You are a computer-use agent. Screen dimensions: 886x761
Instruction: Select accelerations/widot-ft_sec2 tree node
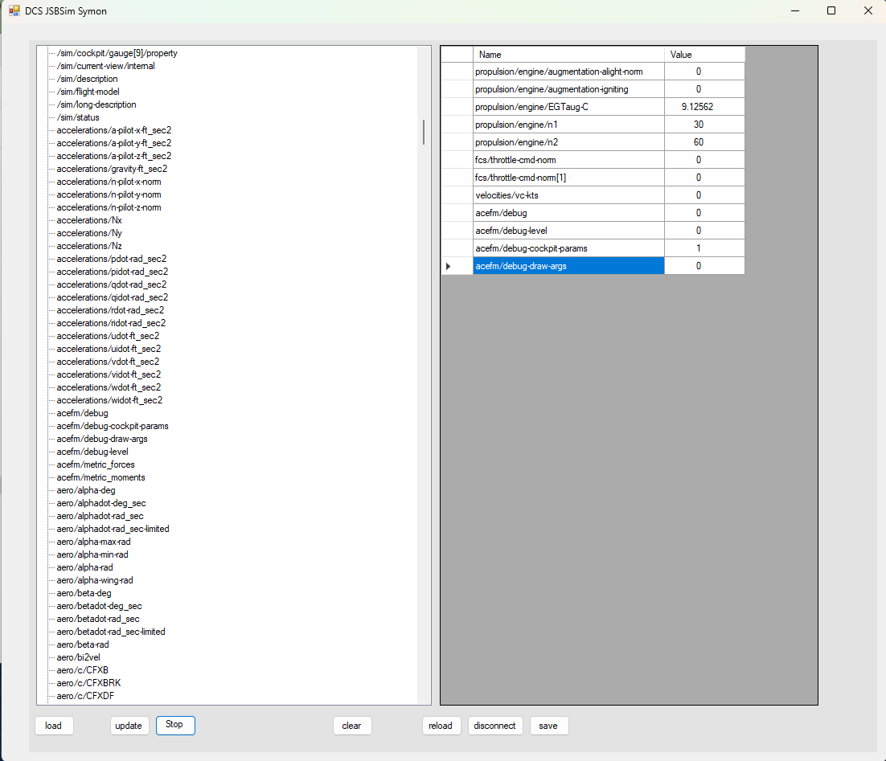click(x=109, y=400)
